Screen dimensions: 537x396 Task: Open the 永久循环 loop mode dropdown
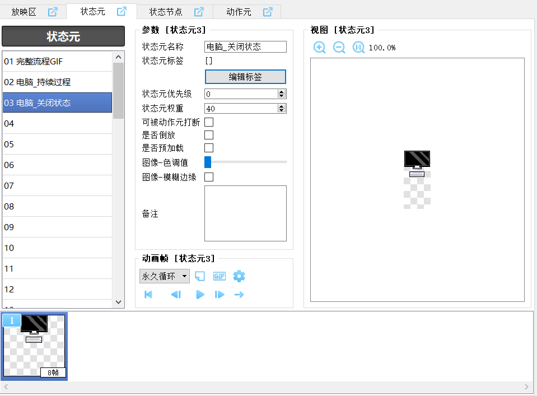click(165, 276)
